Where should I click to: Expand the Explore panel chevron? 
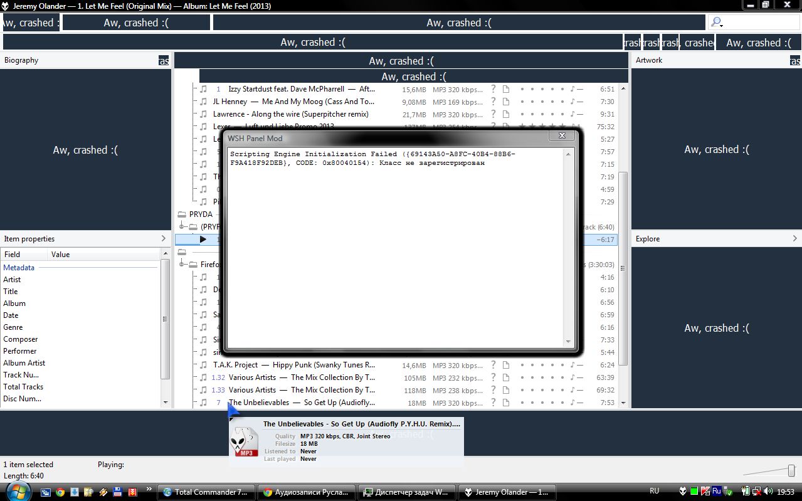794,239
